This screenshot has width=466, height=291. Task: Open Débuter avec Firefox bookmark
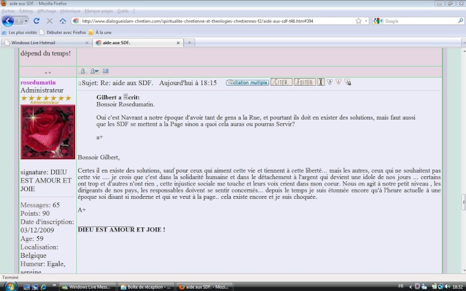[63, 33]
